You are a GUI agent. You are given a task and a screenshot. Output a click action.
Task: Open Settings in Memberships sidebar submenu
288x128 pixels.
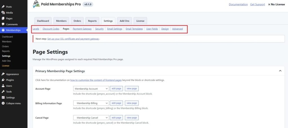point(6,56)
